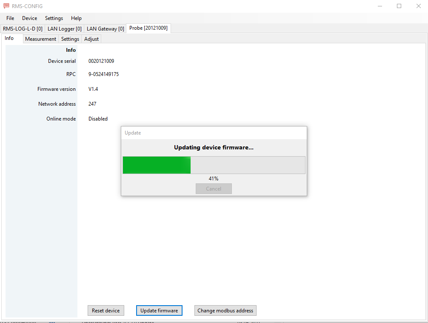Click the Device serial label
Image resolution: width=428 pixels, height=323 pixels.
click(62, 61)
